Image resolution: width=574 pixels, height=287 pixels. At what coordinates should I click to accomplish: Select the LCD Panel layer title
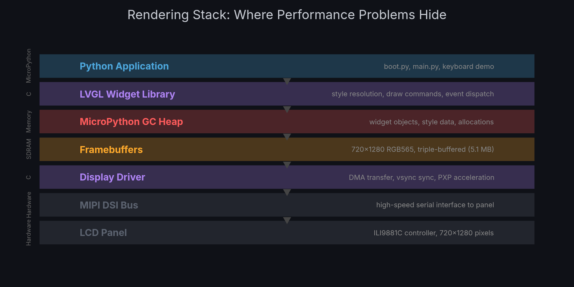[x=103, y=233]
